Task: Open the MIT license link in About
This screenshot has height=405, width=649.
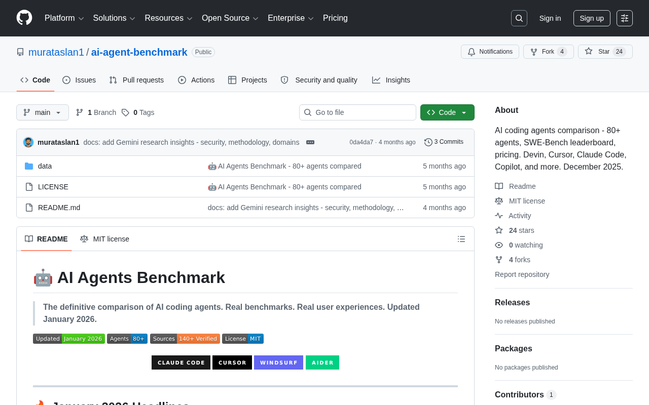Action: point(520,201)
